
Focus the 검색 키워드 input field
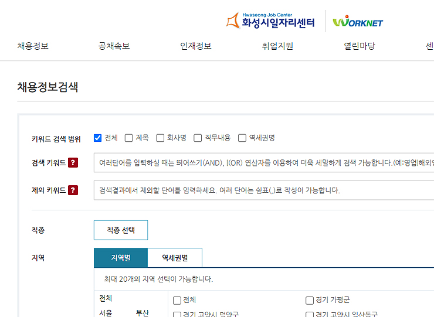tap(264, 163)
